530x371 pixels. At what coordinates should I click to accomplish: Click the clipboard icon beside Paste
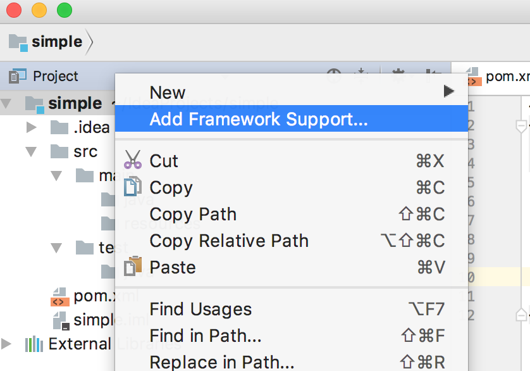click(133, 267)
